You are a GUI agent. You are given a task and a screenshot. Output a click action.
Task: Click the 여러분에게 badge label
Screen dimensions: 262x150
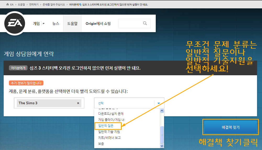point(18,68)
